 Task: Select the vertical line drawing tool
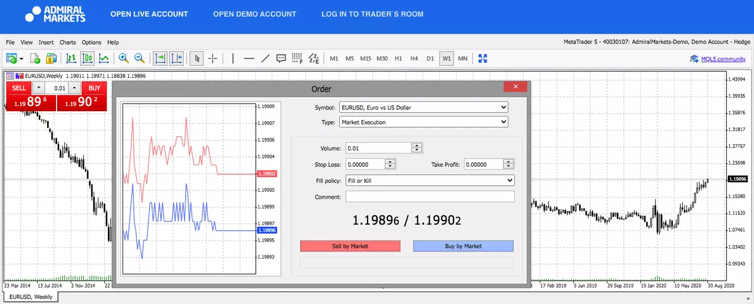(x=233, y=58)
